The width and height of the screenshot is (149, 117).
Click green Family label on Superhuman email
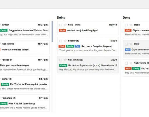pyautogui.click(x=63, y=65)
